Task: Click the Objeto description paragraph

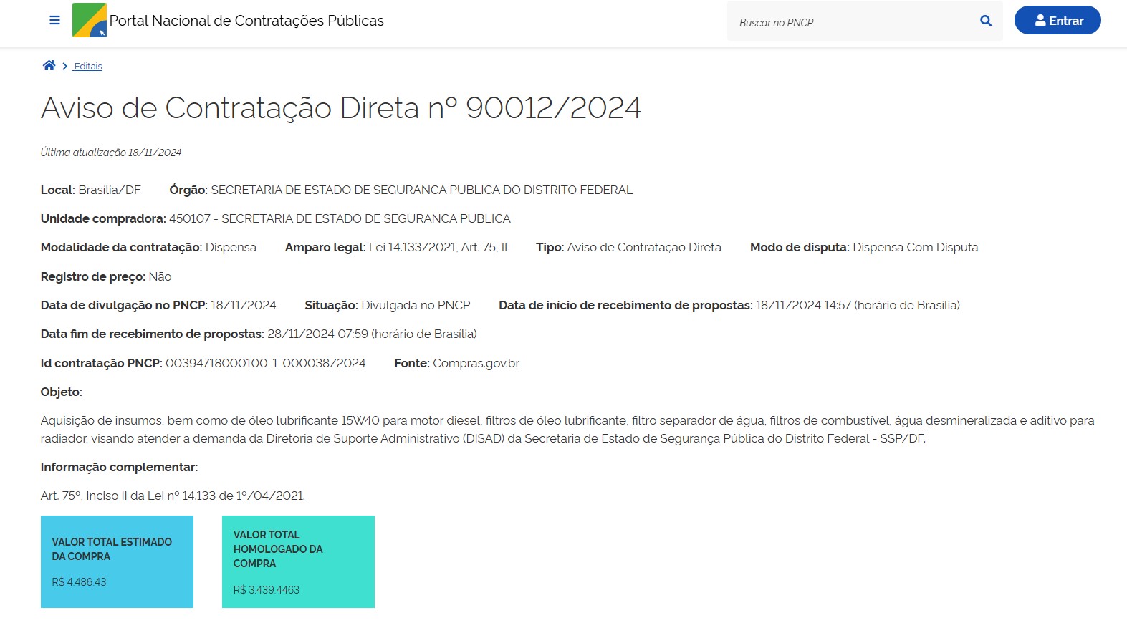Action: coord(566,430)
